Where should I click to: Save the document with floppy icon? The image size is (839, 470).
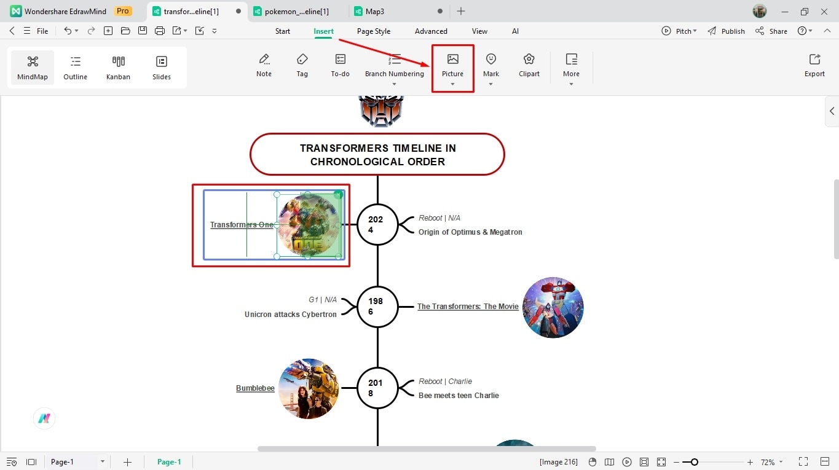pos(143,31)
